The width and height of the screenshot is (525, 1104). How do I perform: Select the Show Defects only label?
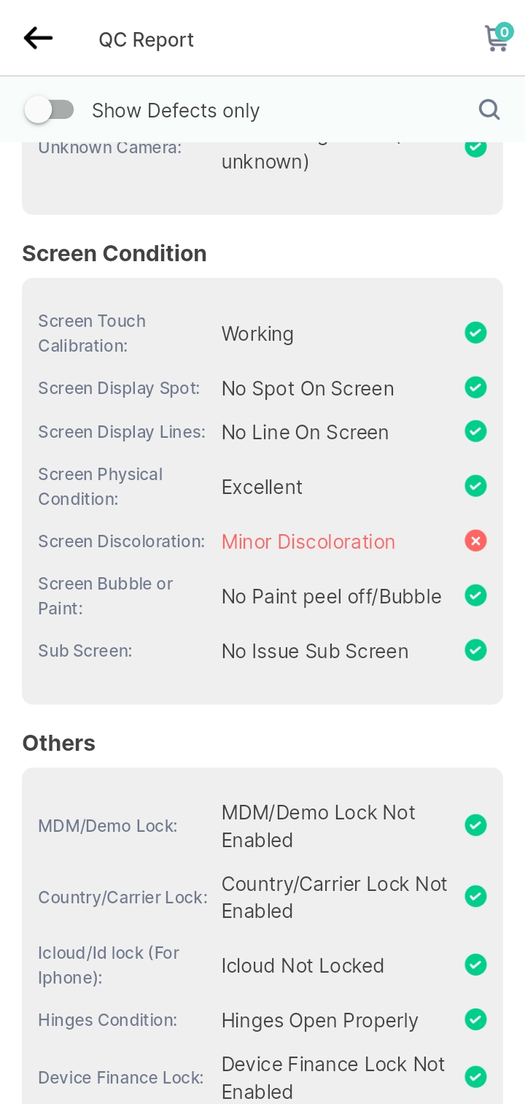coord(176,110)
